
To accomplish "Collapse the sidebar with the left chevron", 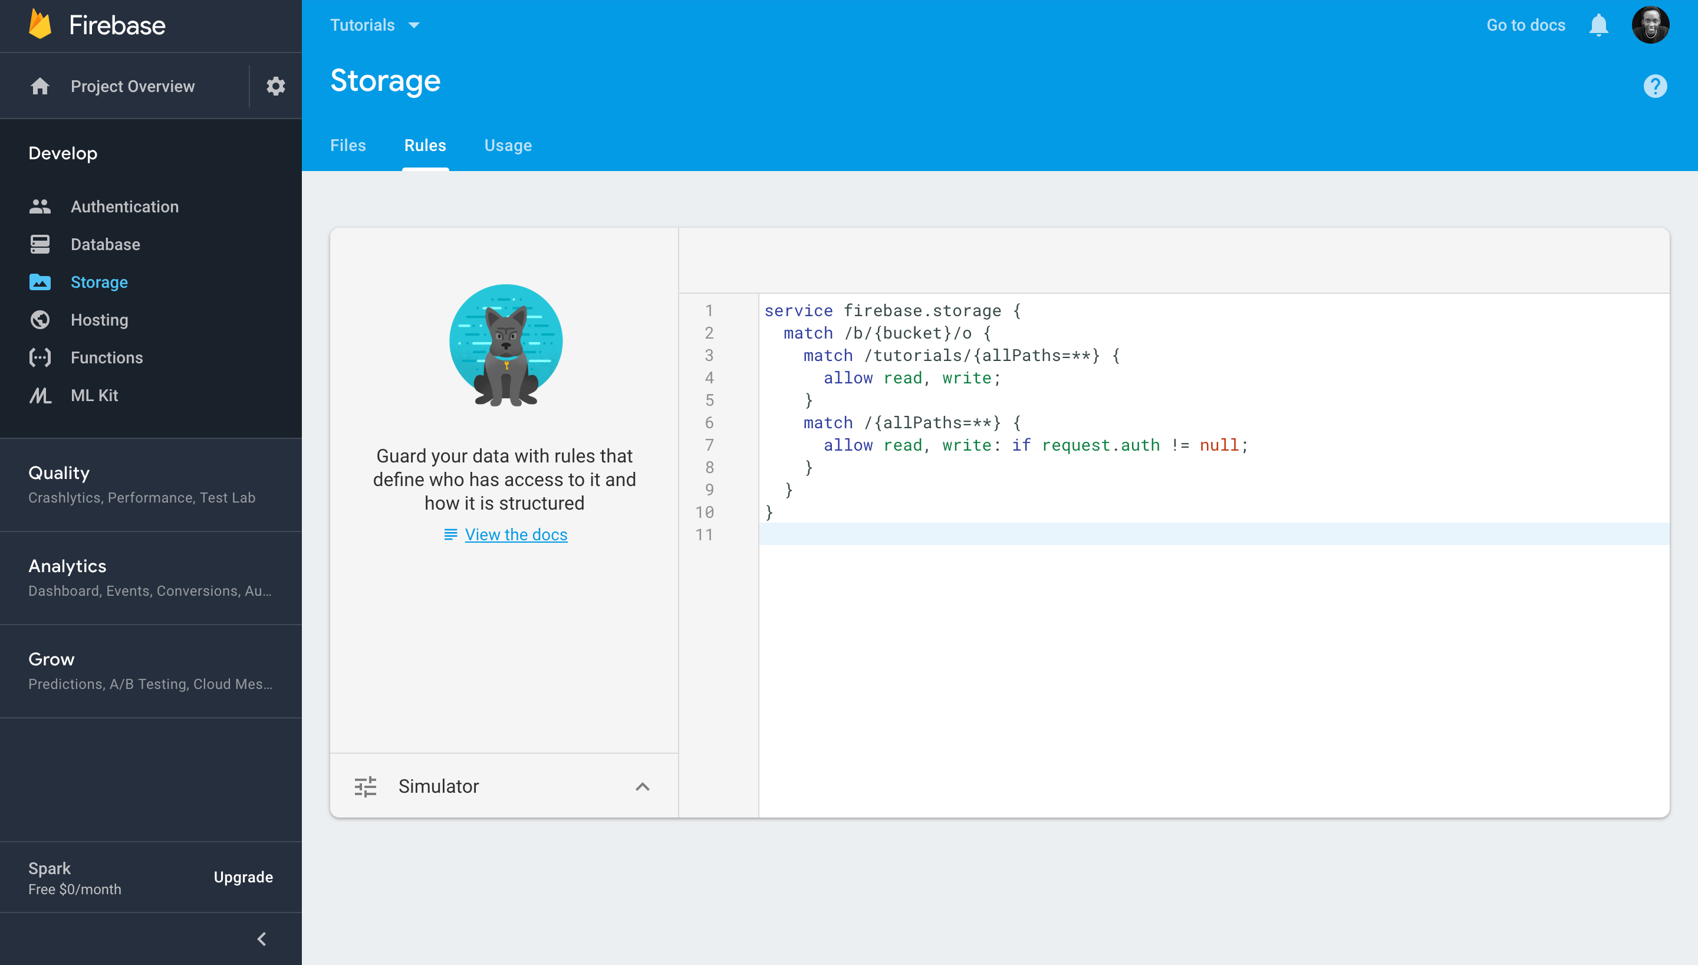I will click(x=262, y=939).
